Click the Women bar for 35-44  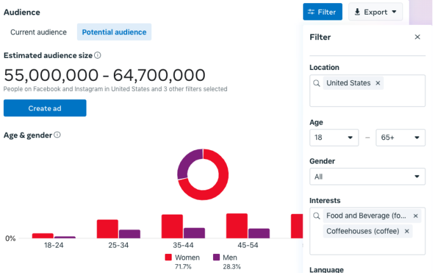tap(172, 227)
